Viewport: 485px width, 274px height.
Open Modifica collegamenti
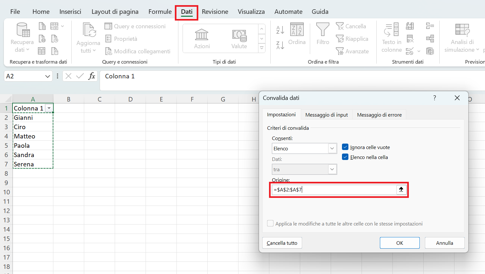pyautogui.click(x=138, y=51)
